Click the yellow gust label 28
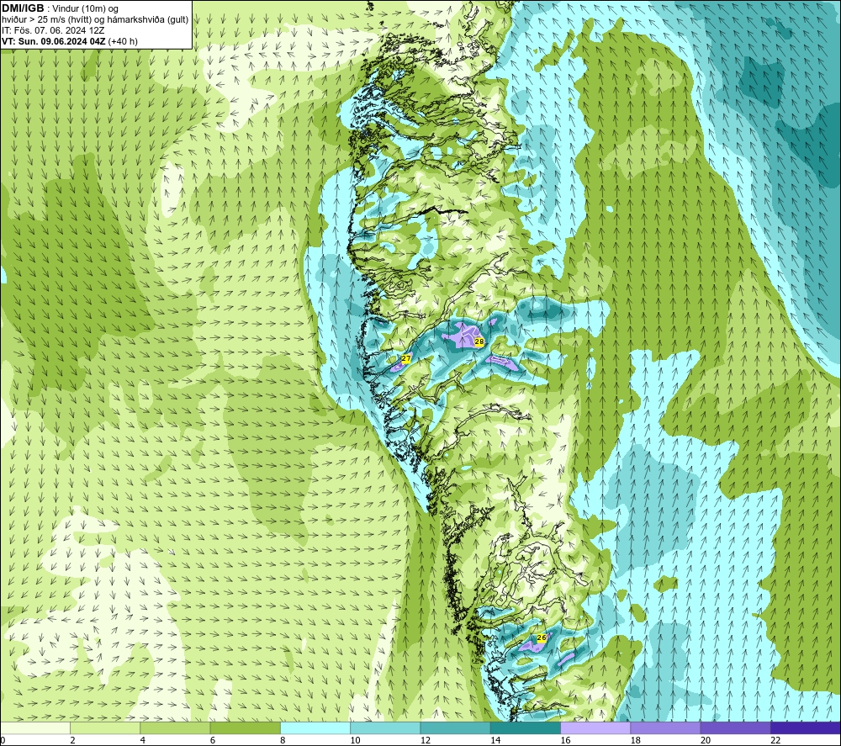 point(479,341)
